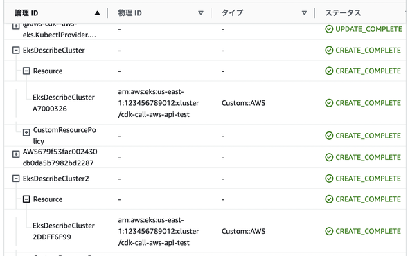Viewport: 410px width, 256px height.
Task: Select the EksDescribeCluster2 row label
Action: 55,179
